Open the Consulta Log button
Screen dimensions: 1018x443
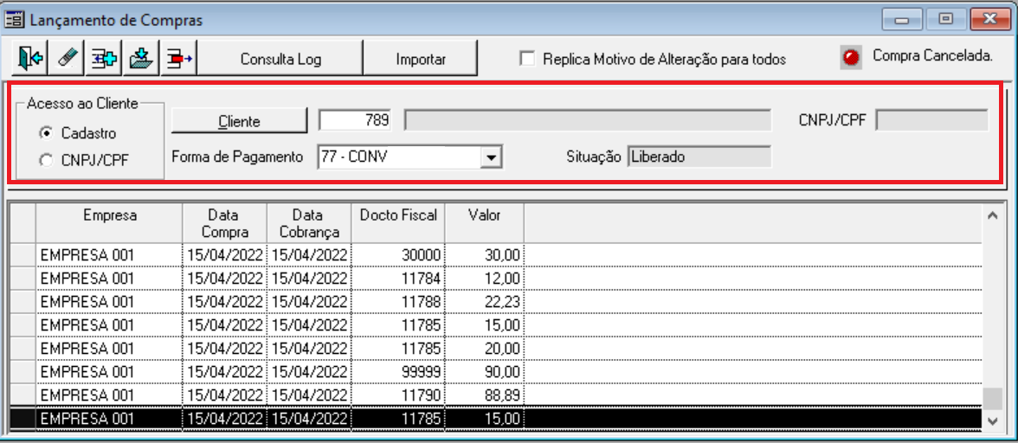tap(280, 59)
